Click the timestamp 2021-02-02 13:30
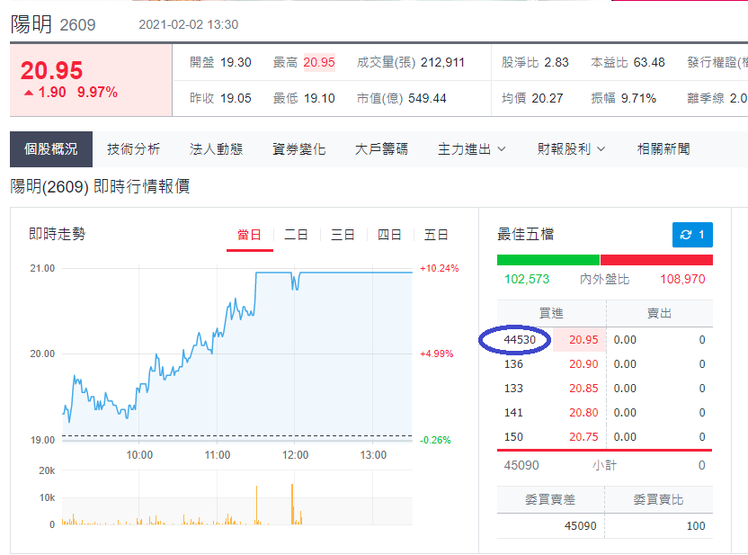The image size is (748, 555). coord(189,25)
